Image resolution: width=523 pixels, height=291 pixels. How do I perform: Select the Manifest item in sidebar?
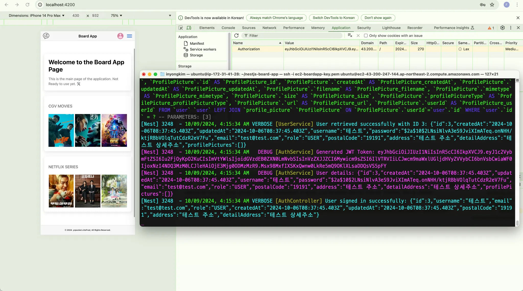click(x=197, y=44)
